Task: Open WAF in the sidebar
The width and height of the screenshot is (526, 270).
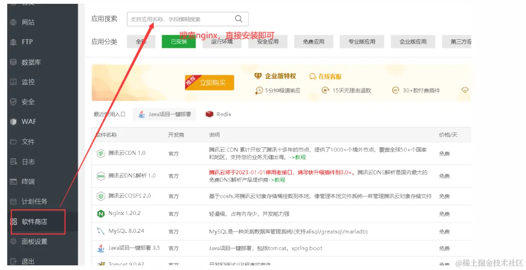Action: click(29, 121)
